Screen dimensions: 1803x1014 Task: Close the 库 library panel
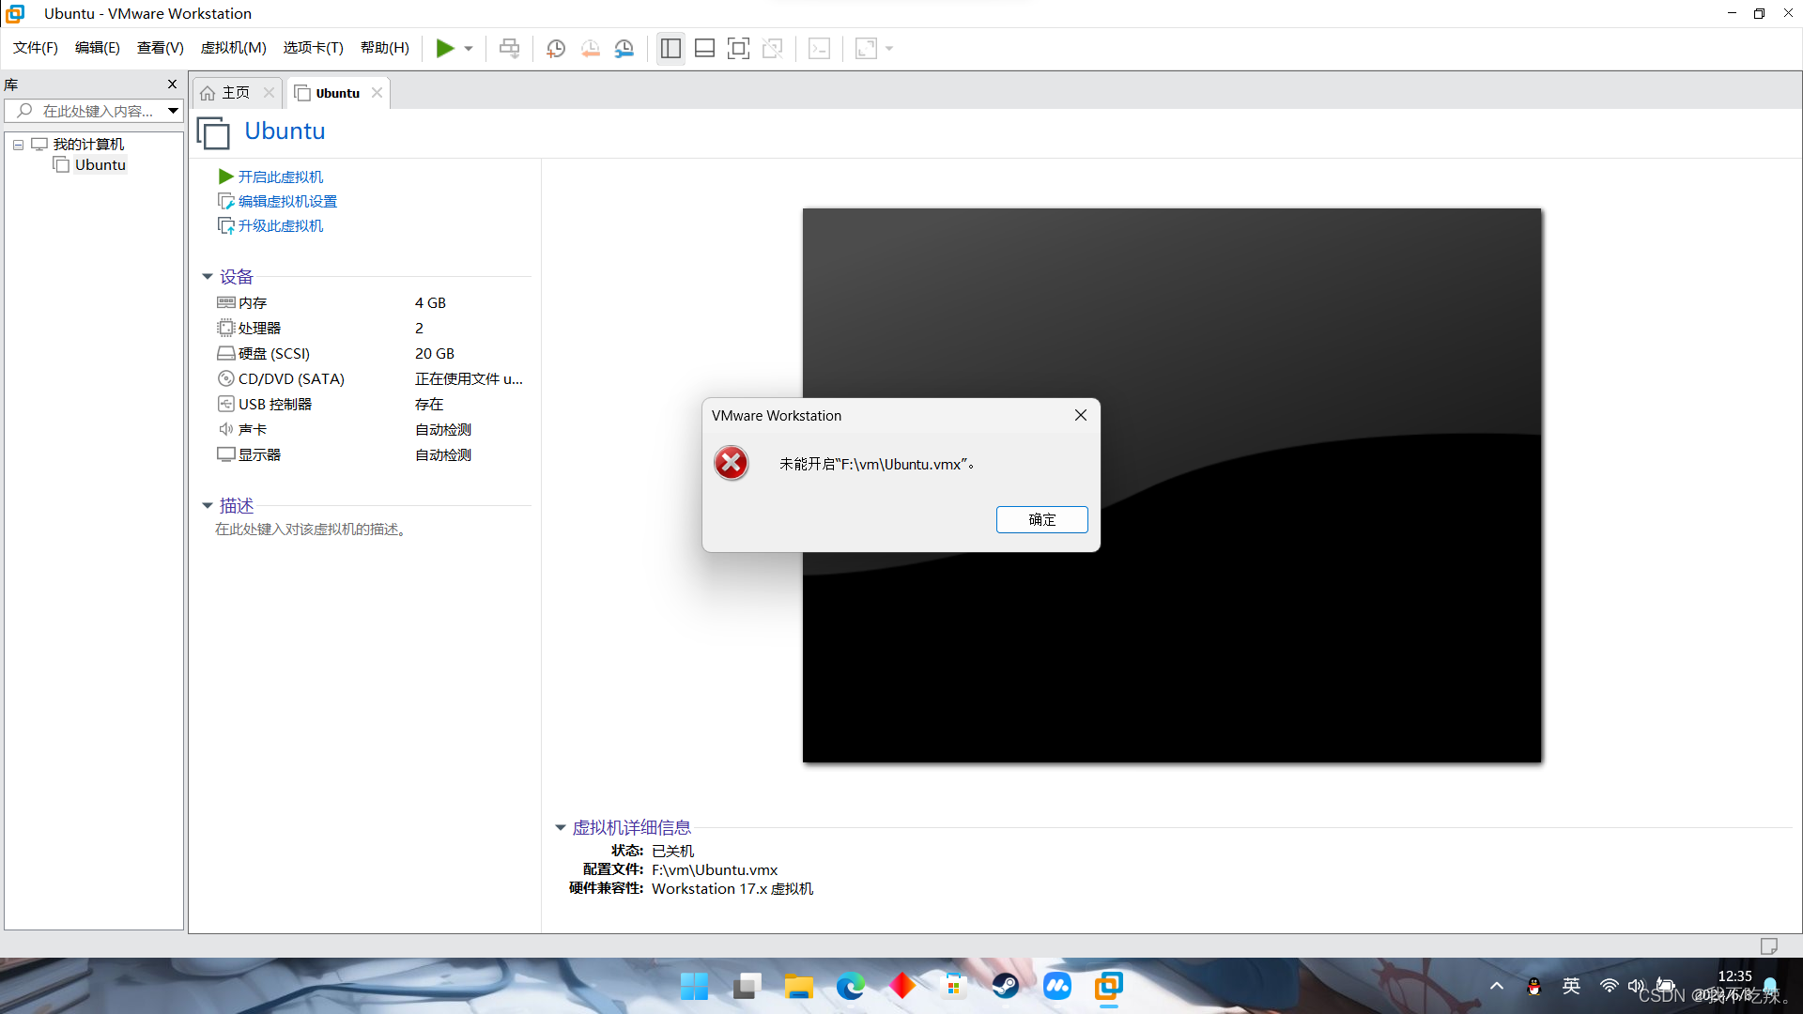click(172, 84)
